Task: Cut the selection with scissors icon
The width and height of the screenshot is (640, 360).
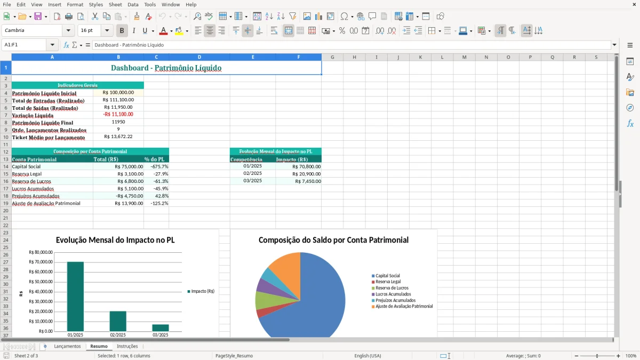Action: click(x=95, y=17)
